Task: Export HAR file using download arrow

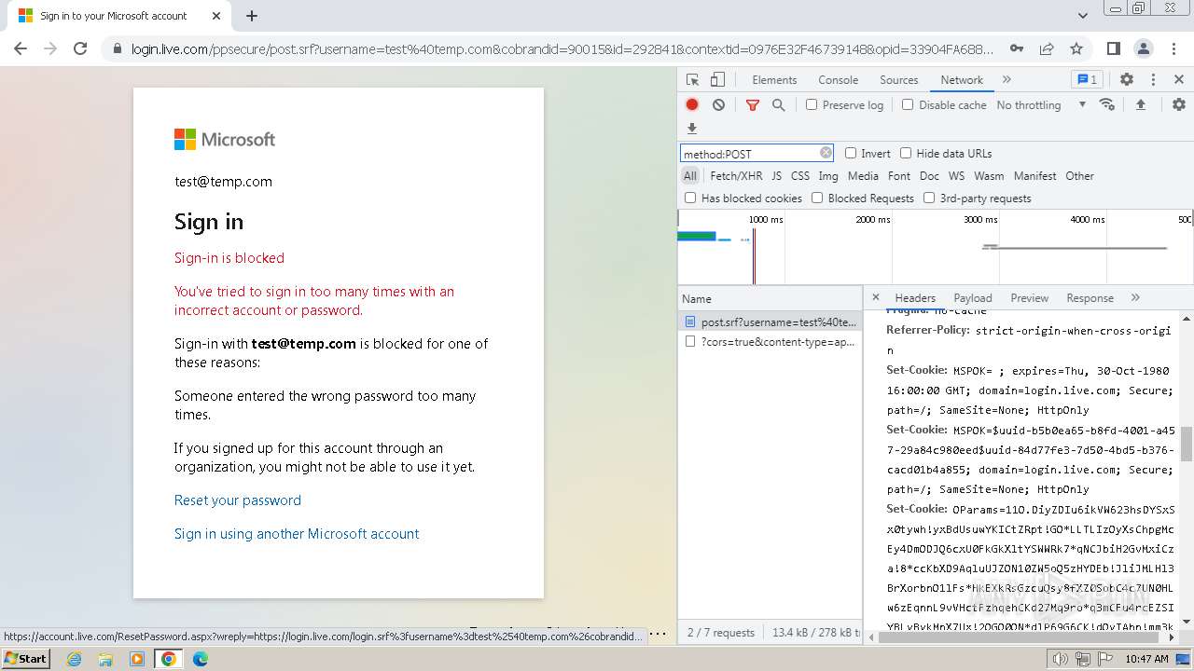Action: pyautogui.click(x=692, y=129)
